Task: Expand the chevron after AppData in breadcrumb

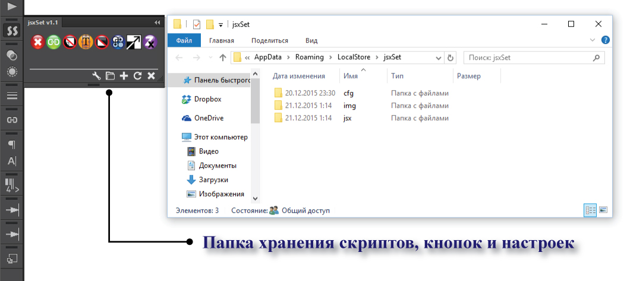Action: tap(288, 57)
